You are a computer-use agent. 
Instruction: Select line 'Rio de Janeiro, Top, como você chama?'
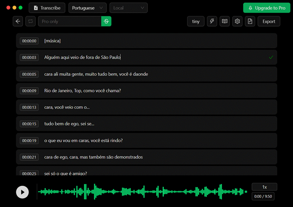146,91
